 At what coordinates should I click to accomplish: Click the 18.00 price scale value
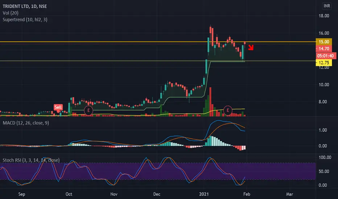tap(324, 16)
